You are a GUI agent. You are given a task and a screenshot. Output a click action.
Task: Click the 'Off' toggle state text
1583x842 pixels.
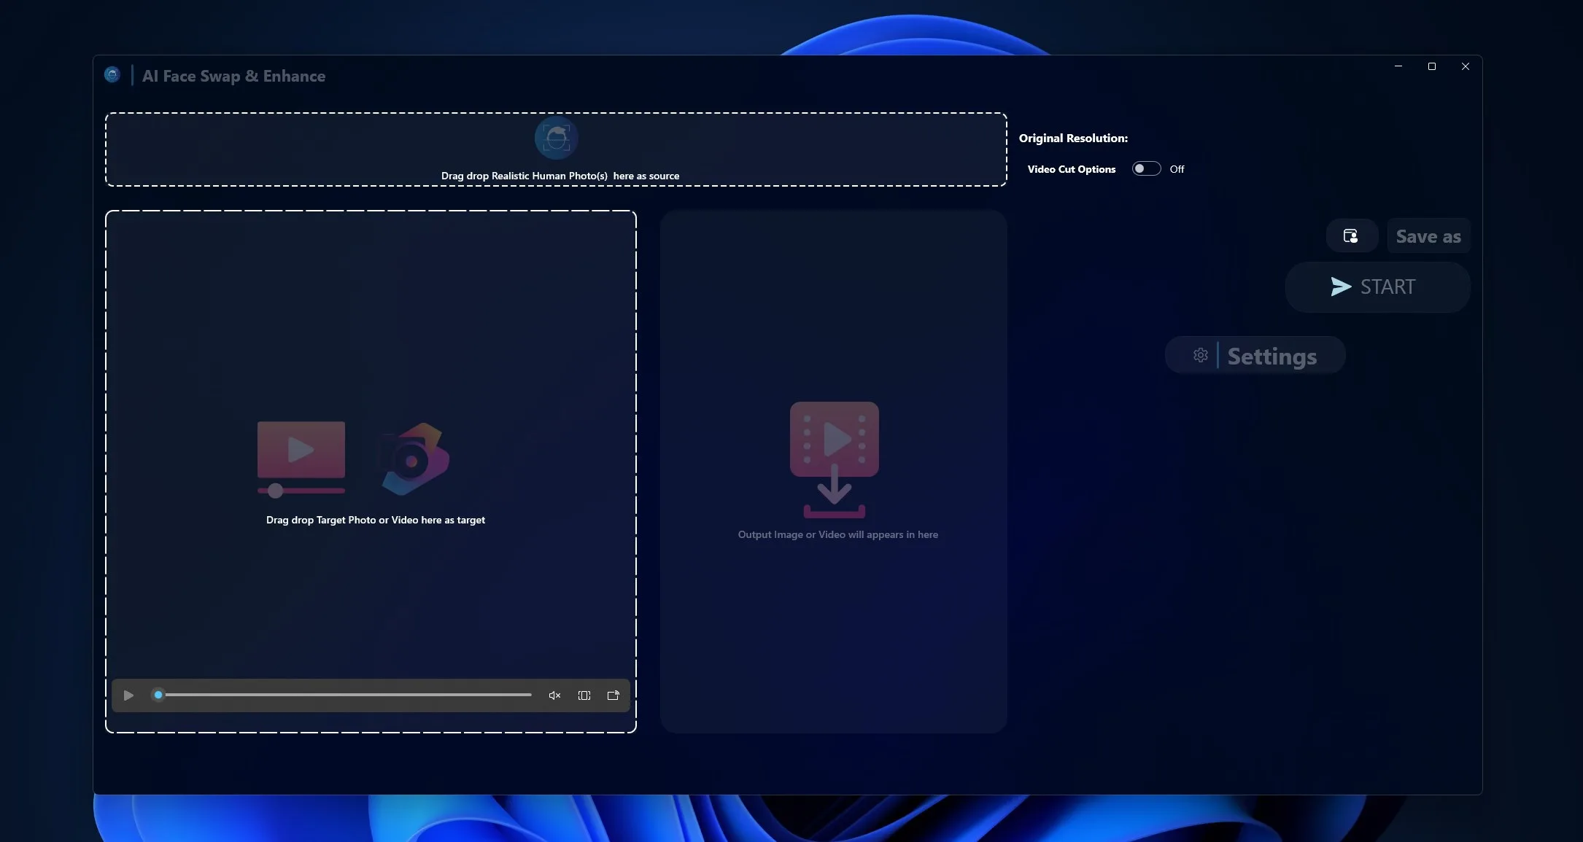tap(1177, 169)
